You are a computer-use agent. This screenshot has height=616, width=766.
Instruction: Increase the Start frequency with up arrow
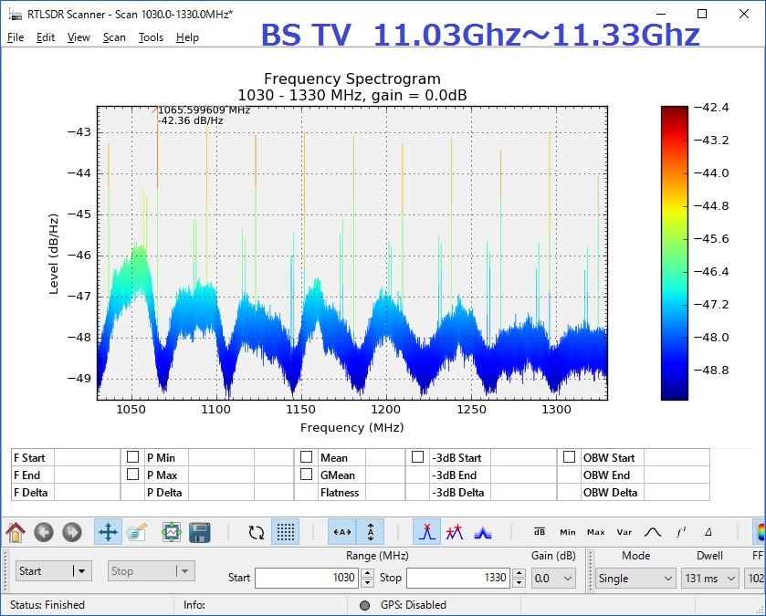point(368,573)
